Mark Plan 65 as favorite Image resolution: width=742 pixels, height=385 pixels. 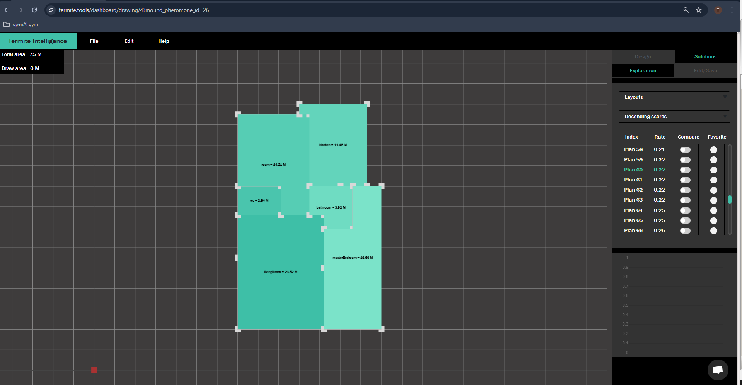714,220
